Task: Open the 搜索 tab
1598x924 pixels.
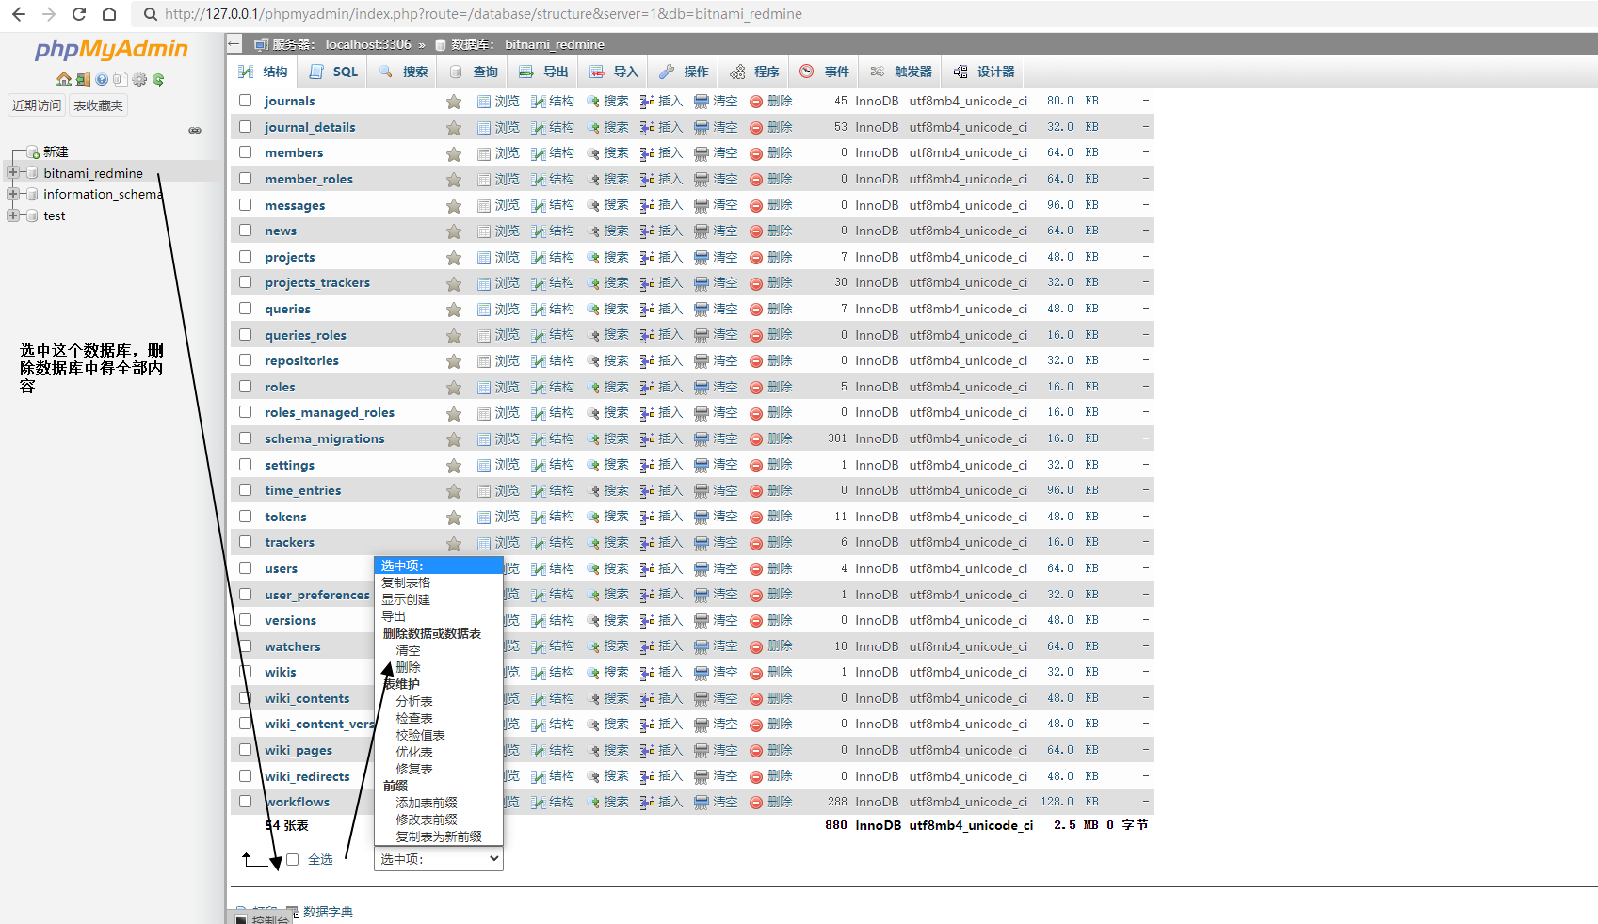Action: pos(403,72)
